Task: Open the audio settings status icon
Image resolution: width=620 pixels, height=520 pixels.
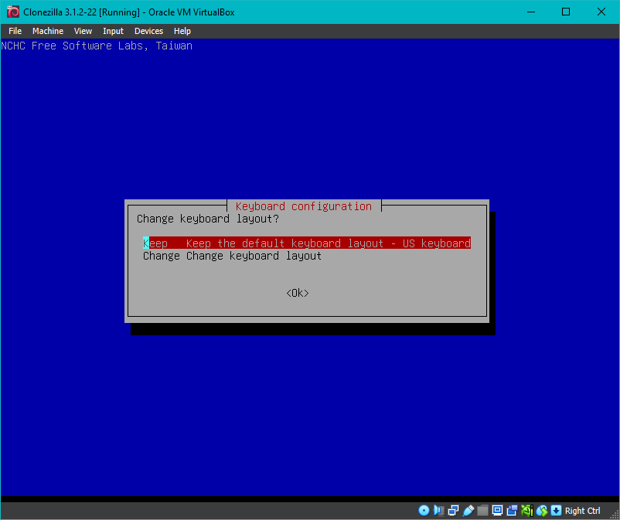Action: coord(438,511)
